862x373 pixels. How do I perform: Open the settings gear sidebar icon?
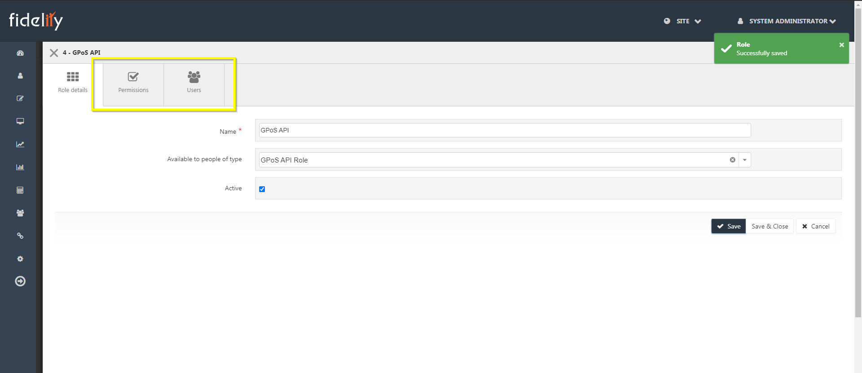coord(20,259)
